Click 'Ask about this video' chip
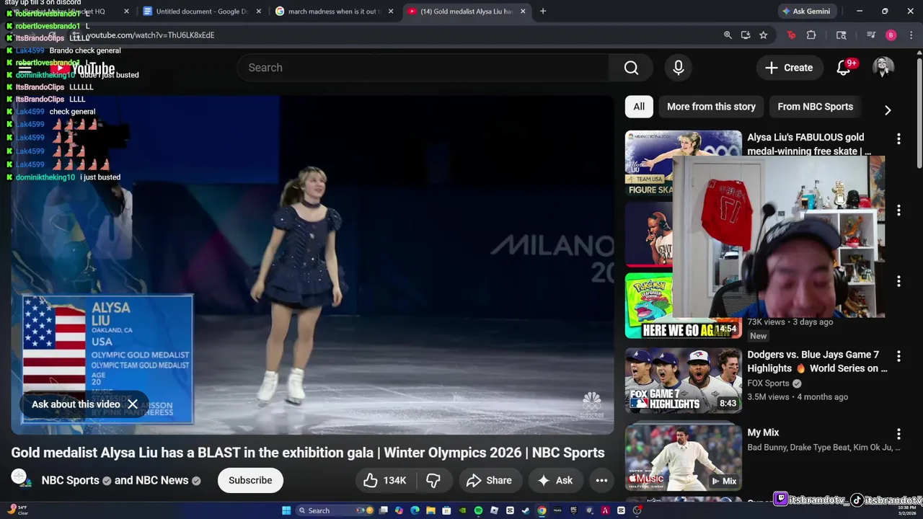Screen dimensions: 923x519 coord(76,404)
